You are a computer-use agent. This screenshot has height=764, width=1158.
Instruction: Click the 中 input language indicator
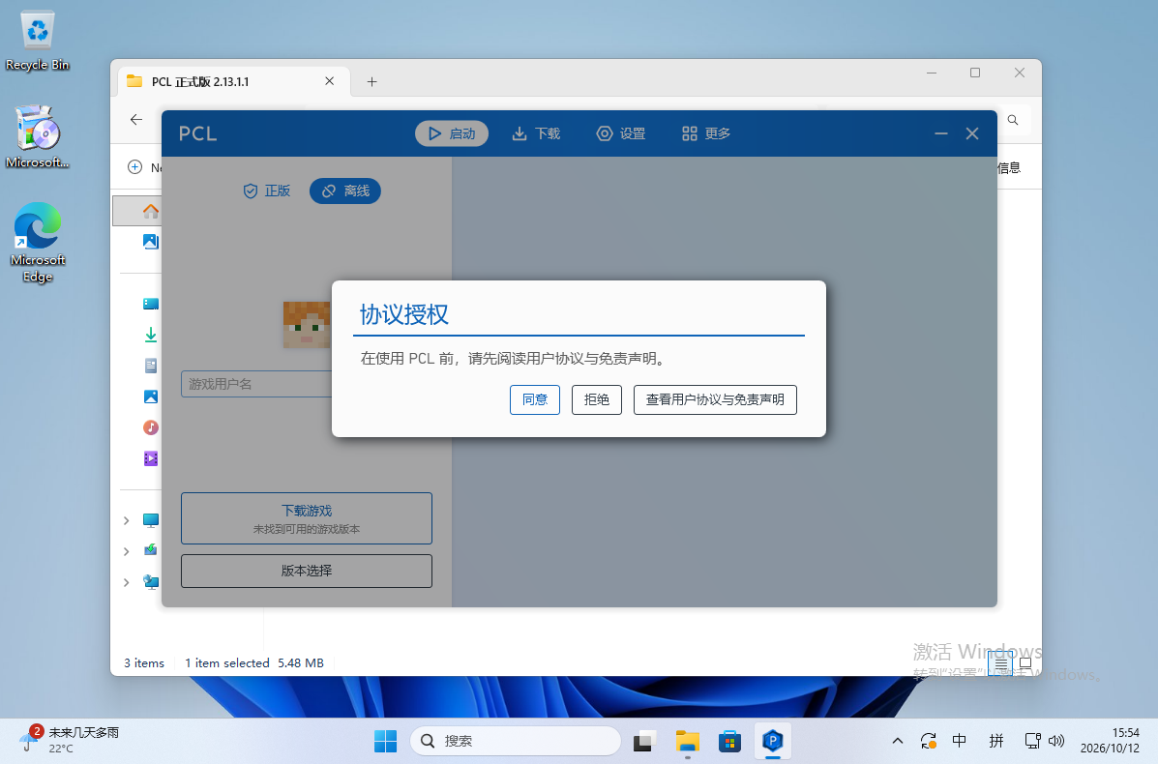pos(960,741)
